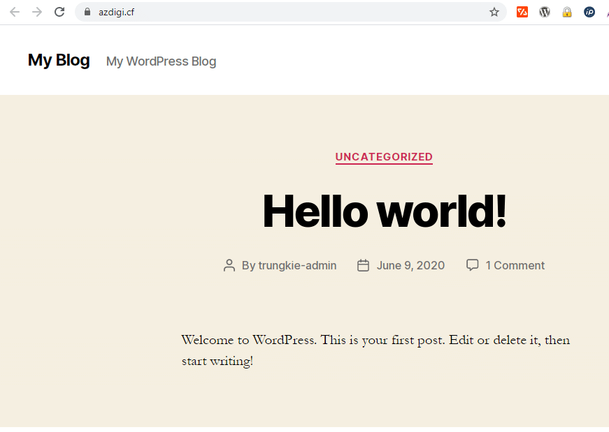Reload the page with the refresh icon
Image resolution: width=609 pixels, height=432 pixels.
[59, 12]
